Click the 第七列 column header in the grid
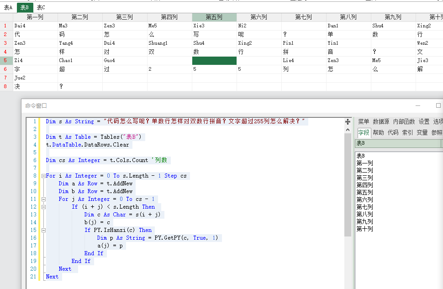Image resolution: width=443 pixels, height=289 pixels. [x=304, y=17]
